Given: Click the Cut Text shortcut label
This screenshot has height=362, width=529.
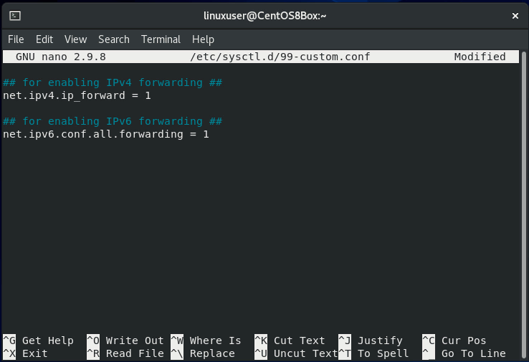Looking at the screenshot, I should 299,340.
